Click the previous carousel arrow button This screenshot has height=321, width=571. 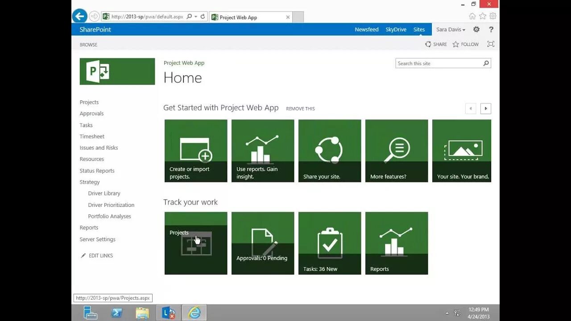[x=471, y=108]
